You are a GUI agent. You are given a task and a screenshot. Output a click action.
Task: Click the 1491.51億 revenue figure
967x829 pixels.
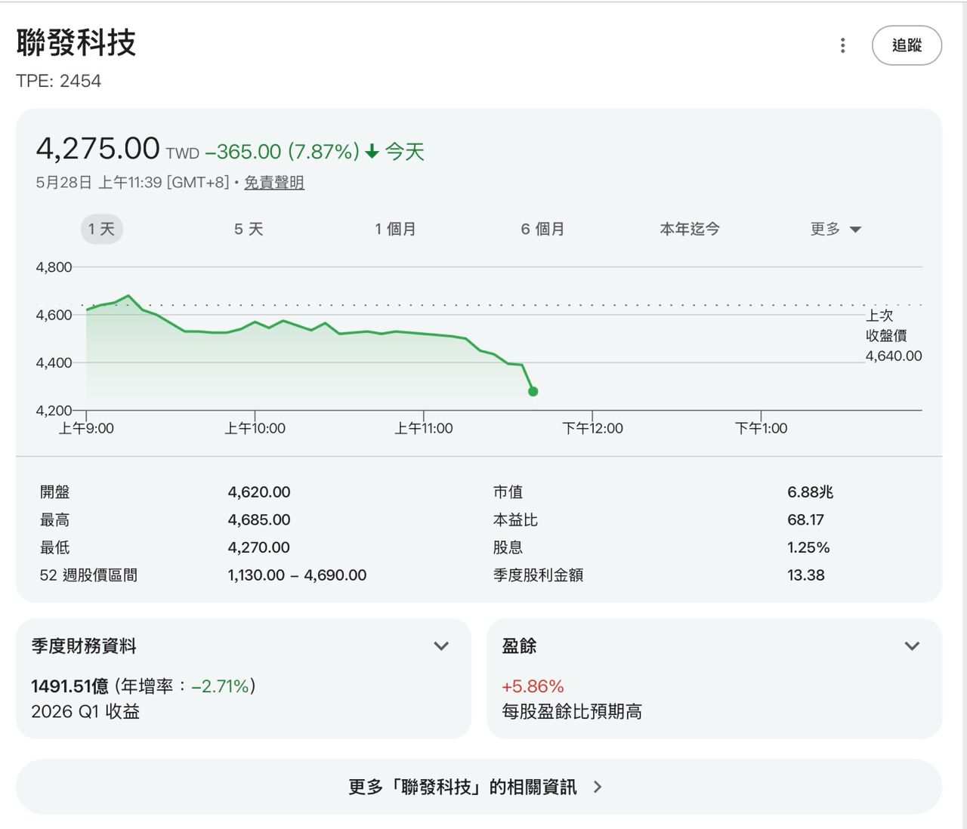point(70,686)
